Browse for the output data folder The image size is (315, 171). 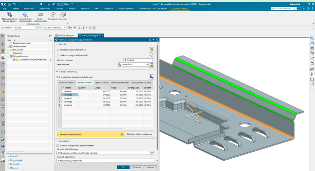[152, 153]
